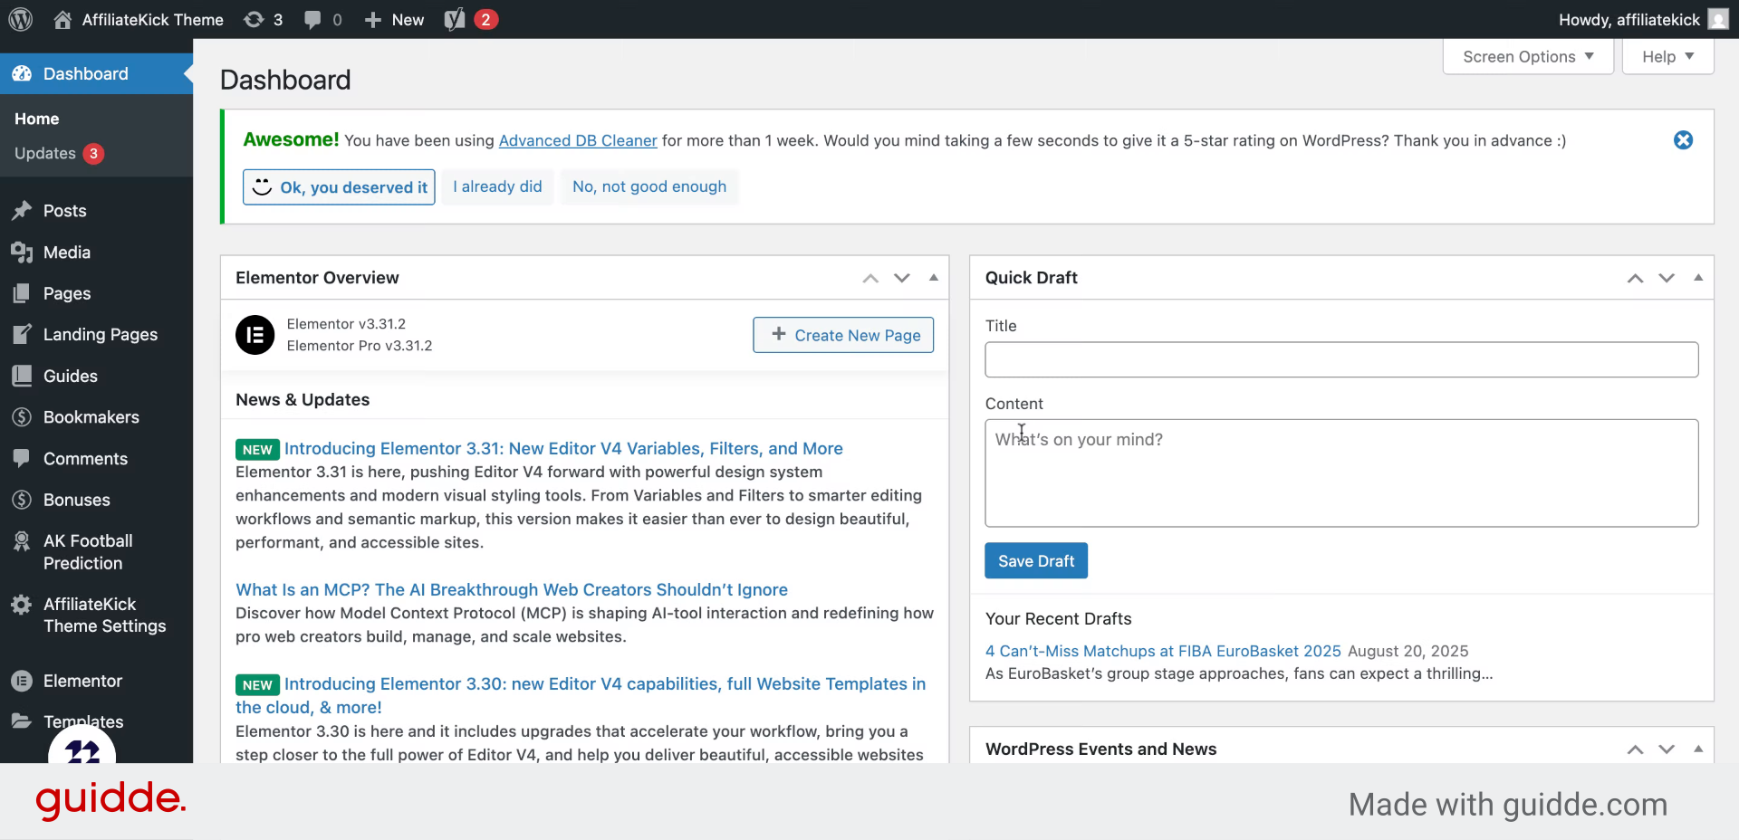Open Bookmakers from the sidebar
Viewport: 1739px width, 840px height.
91,417
